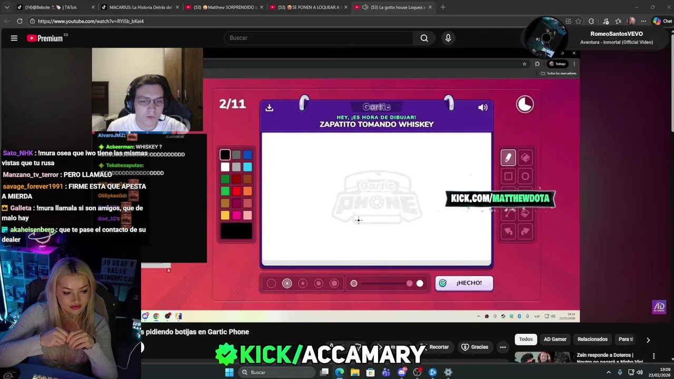Open Windows Start menu

click(x=229, y=372)
